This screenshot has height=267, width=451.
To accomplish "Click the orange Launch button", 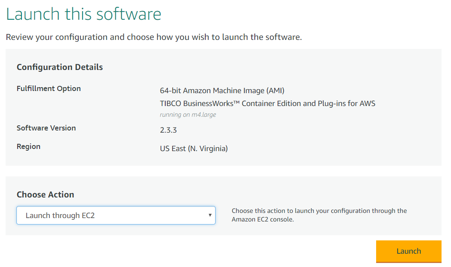I will click(408, 251).
